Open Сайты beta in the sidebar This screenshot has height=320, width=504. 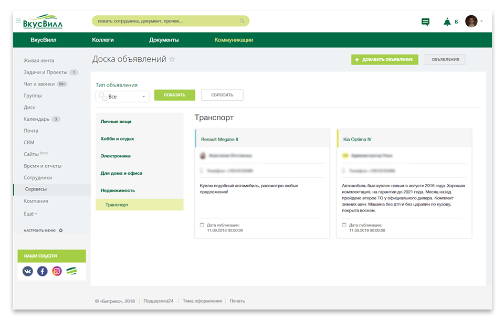coord(36,154)
